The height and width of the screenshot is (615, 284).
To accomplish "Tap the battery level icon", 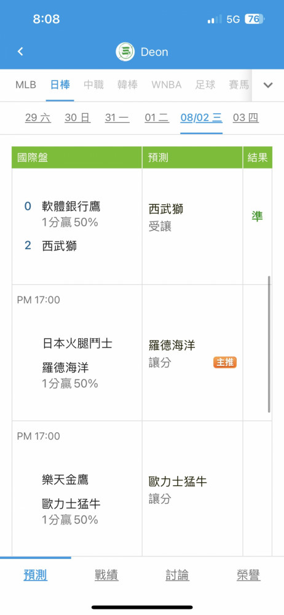I will pos(255,19).
